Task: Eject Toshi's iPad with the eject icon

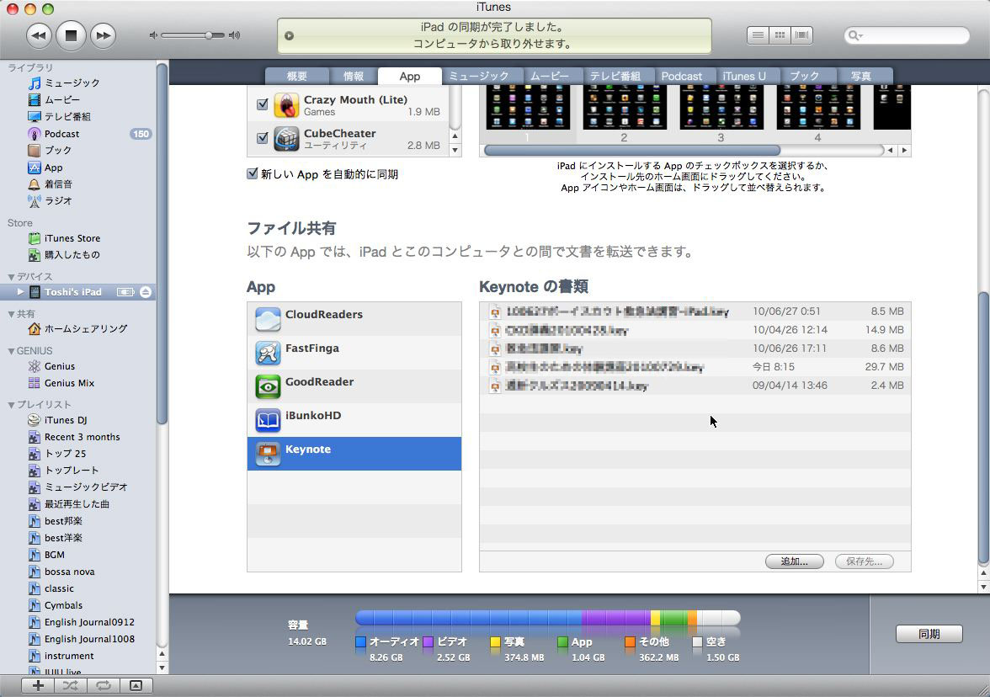Action: [145, 291]
